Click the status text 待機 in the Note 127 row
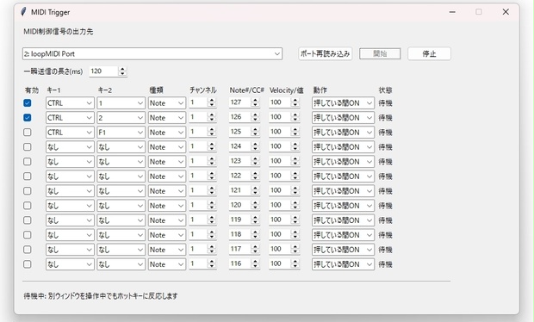The image size is (534, 322). click(386, 103)
